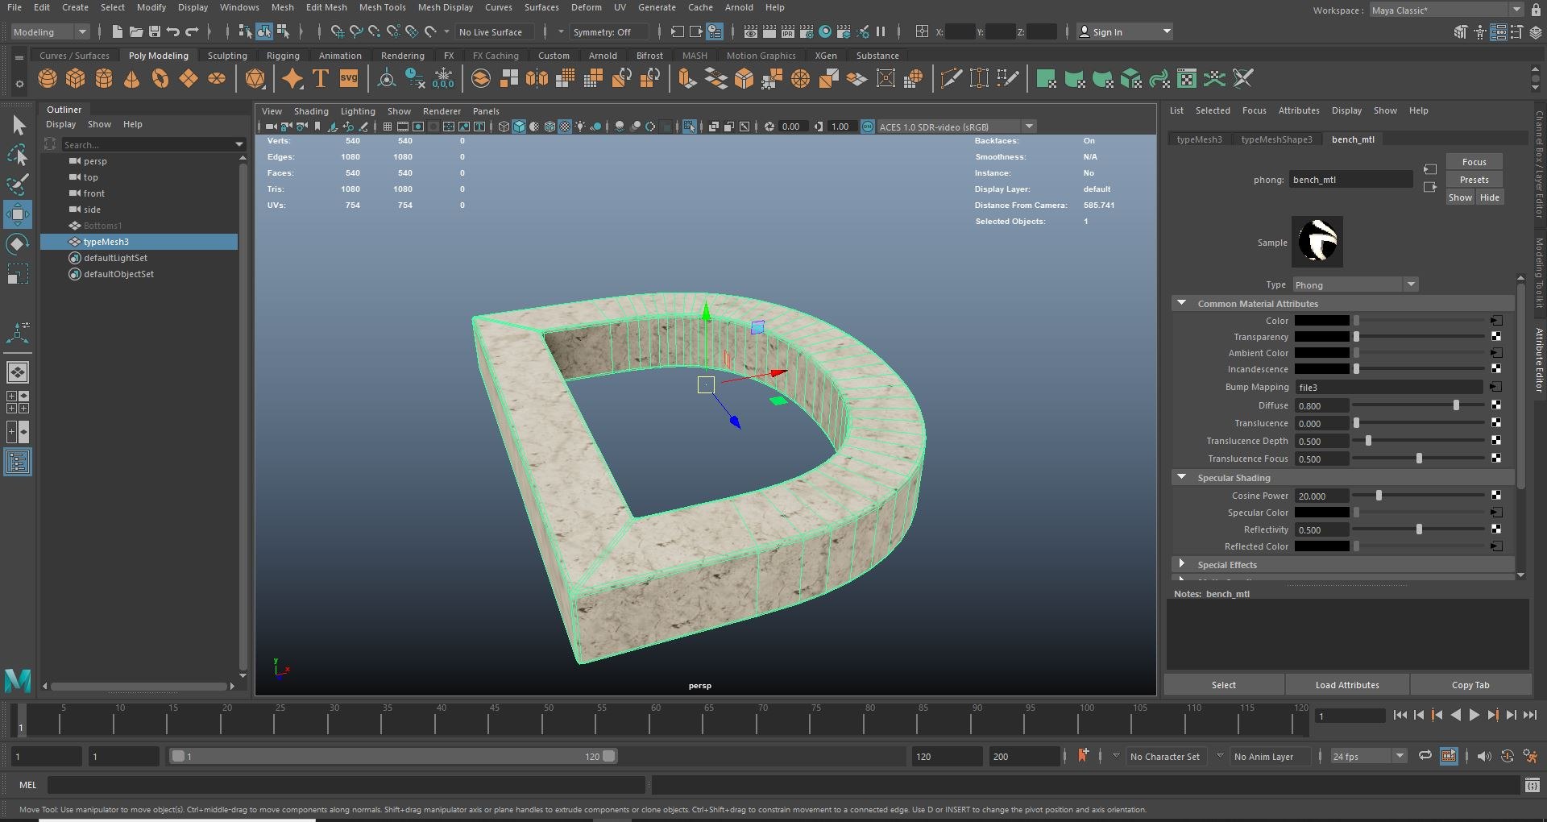
Task: Create a polygon cone from the shelf
Action: pyautogui.click(x=132, y=79)
